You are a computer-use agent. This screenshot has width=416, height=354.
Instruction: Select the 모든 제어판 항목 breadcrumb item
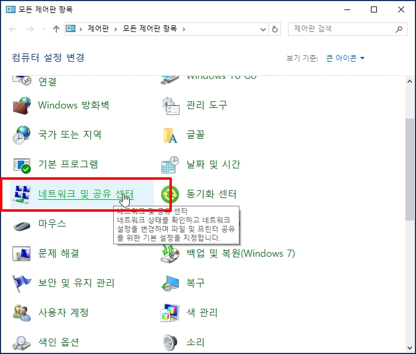150,28
